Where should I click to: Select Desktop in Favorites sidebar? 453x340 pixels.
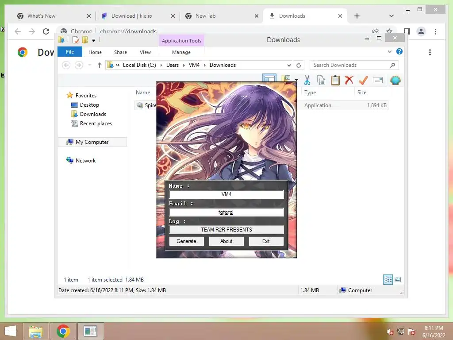point(89,104)
